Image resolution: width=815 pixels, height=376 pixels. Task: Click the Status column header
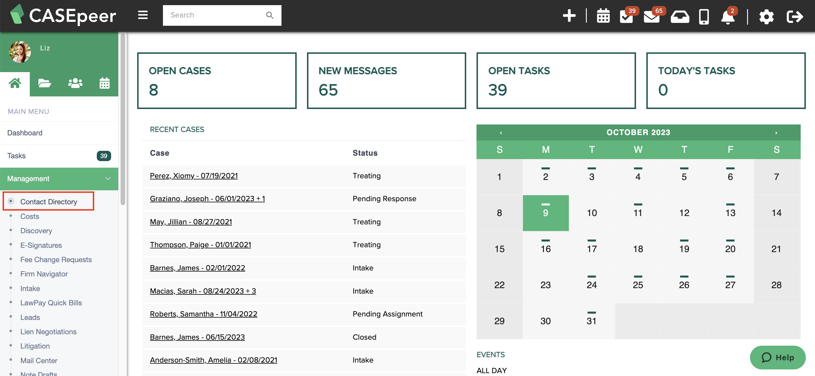365,153
